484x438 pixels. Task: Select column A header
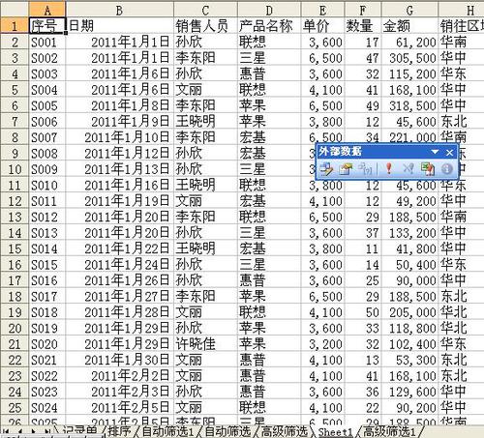[x=47, y=10]
